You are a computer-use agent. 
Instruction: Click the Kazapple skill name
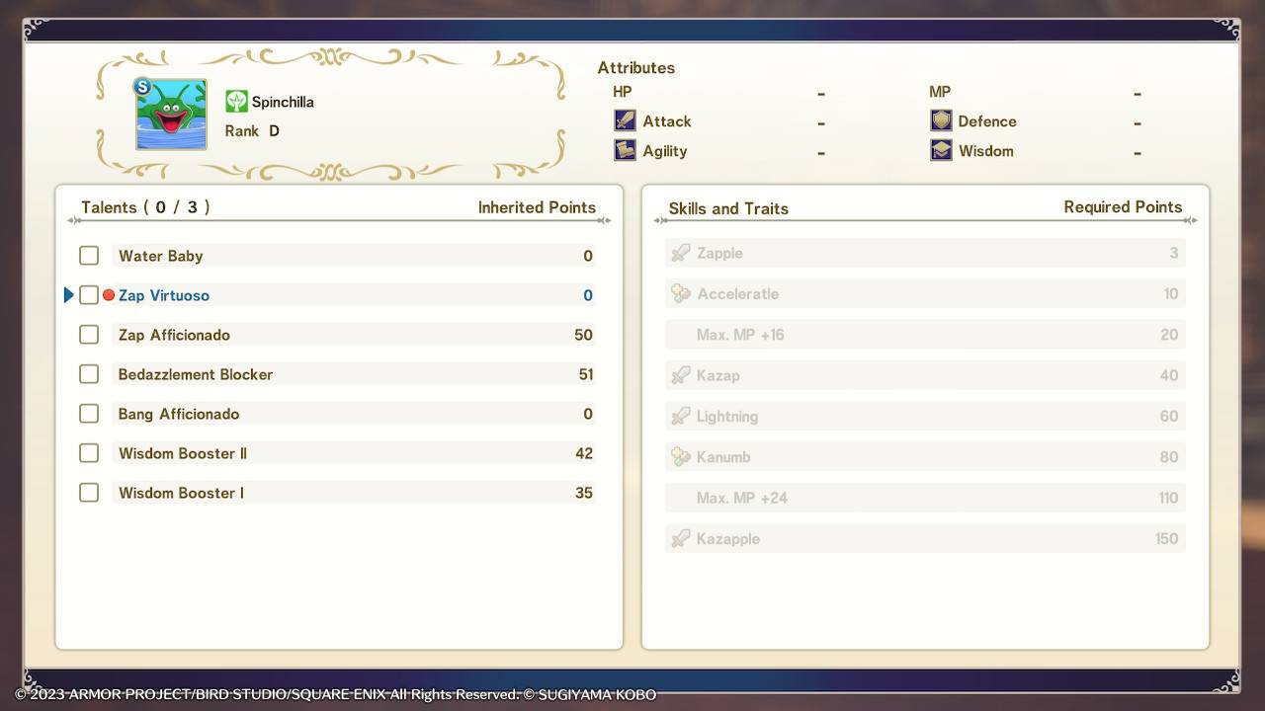[x=728, y=538]
